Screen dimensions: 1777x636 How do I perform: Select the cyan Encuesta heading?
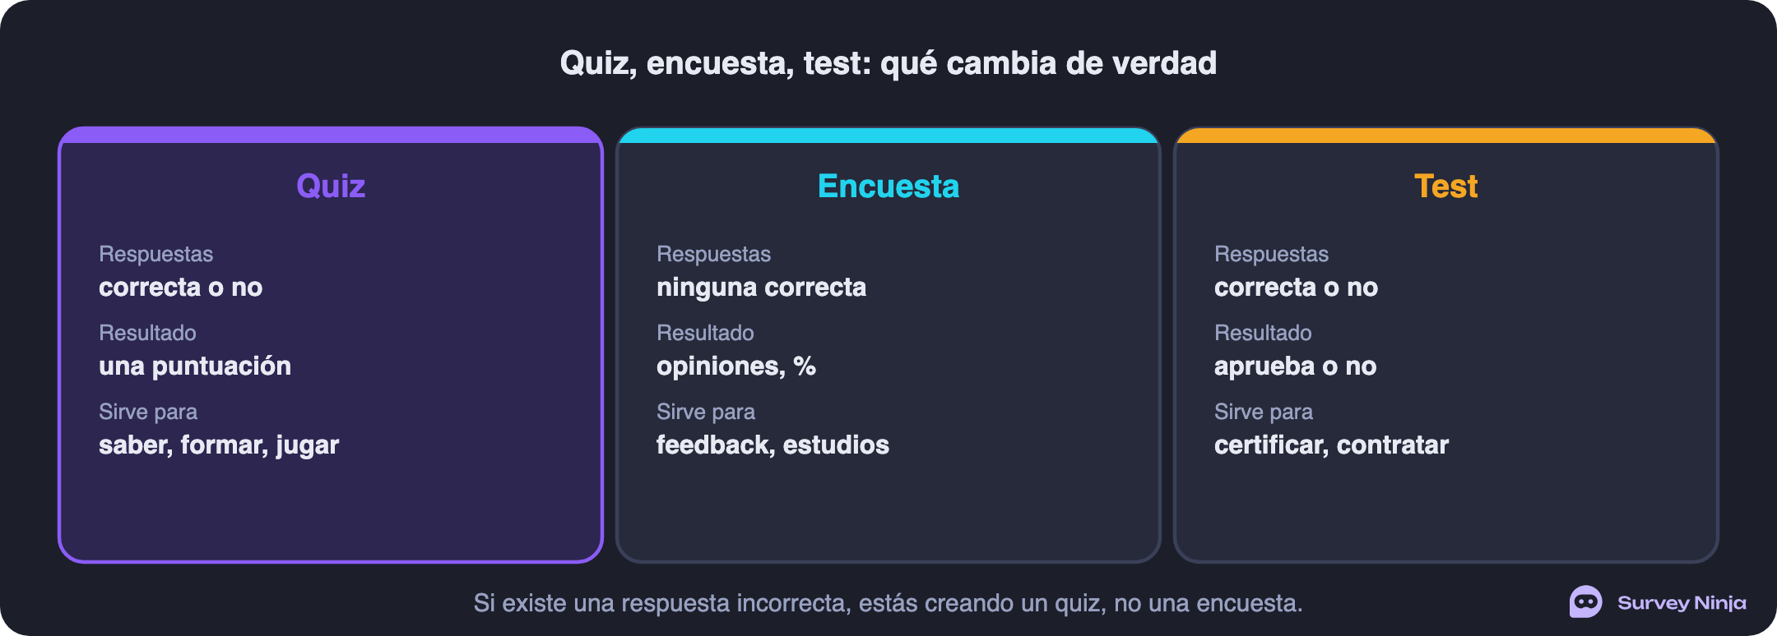click(888, 186)
